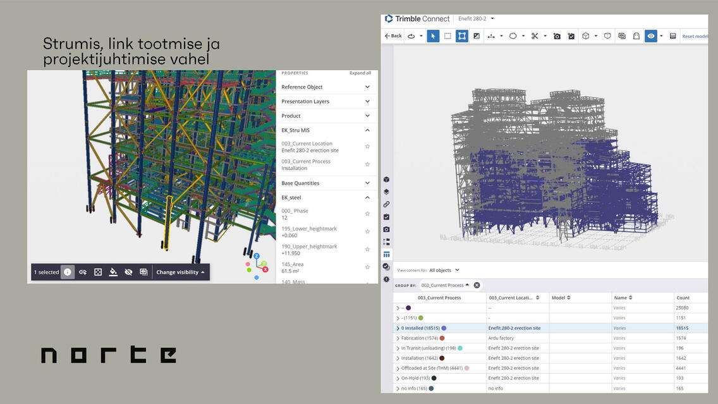Click the Back arrow in Trimble Connect

(393, 36)
